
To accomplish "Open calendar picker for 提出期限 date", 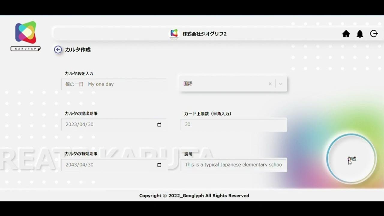I will [159, 124].
